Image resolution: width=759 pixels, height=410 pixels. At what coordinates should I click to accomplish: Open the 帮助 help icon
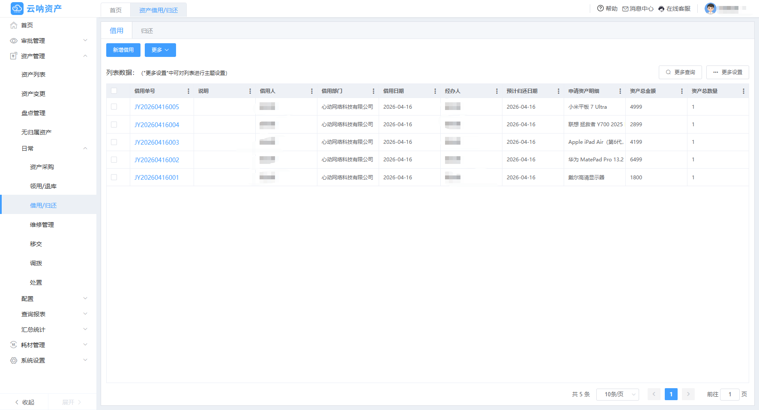pyautogui.click(x=601, y=8)
